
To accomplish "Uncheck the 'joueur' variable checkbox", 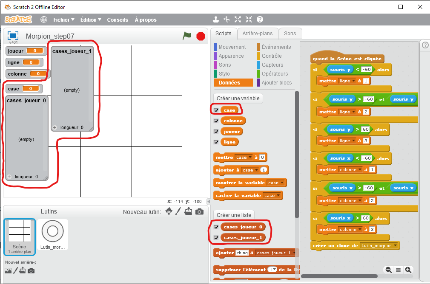I will click(x=216, y=132).
